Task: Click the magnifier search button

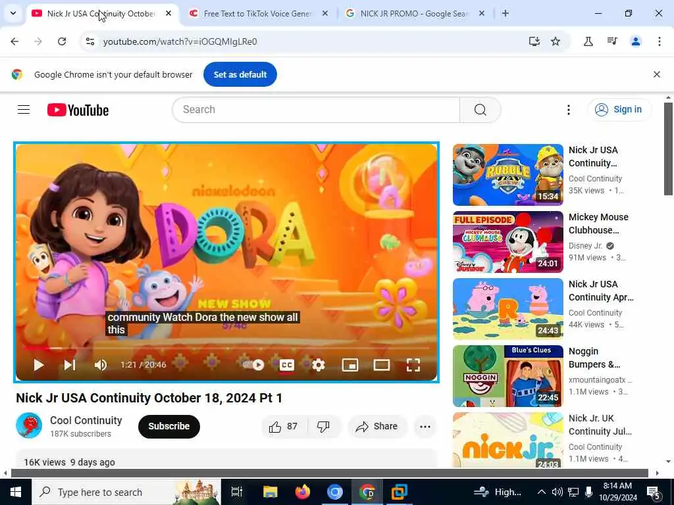Action: [x=480, y=110]
